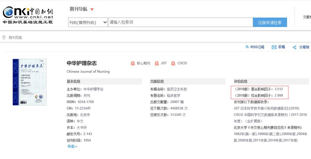Open the 期刊导航 red dropdown arrow
The width and height of the screenshot is (311, 159).
tap(92, 9)
